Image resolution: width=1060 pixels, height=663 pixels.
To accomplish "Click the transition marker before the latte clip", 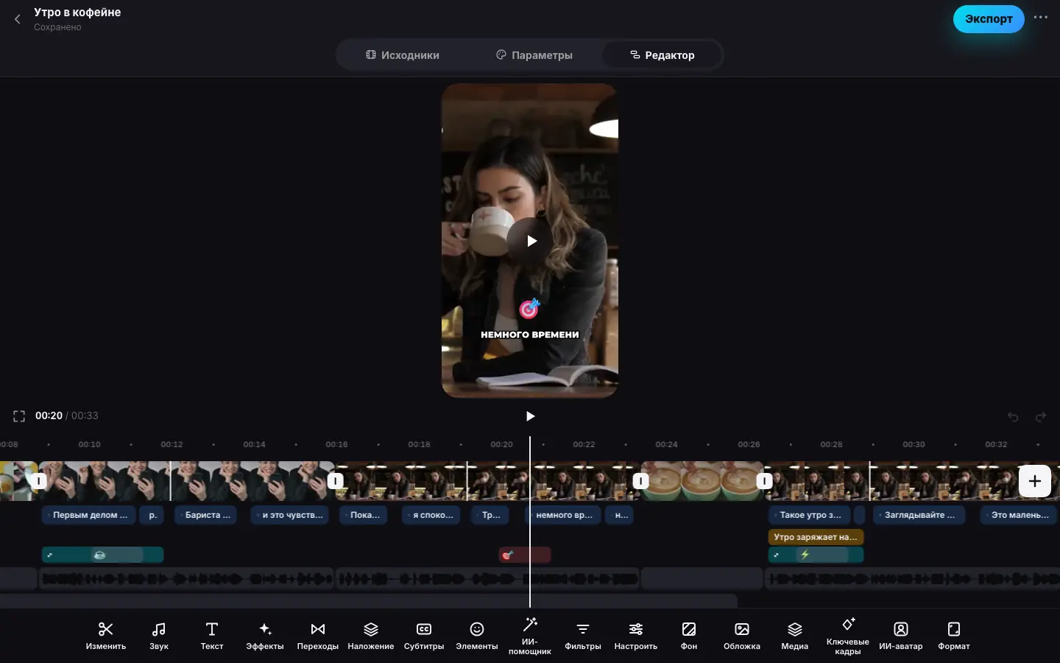I will 641,481.
